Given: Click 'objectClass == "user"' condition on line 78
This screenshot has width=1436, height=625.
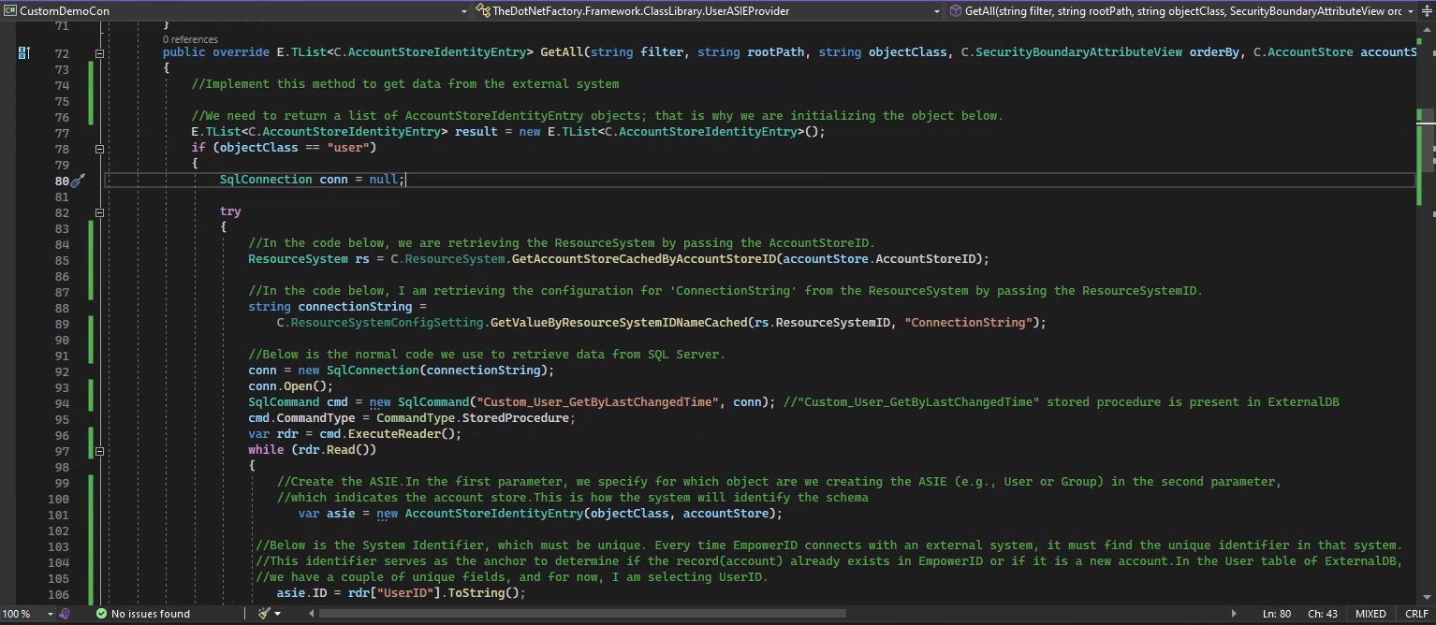Looking at the screenshot, I should tap(294, 147).
